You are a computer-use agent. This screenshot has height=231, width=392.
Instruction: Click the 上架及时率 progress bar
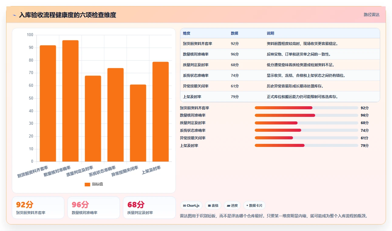[306, 145]
